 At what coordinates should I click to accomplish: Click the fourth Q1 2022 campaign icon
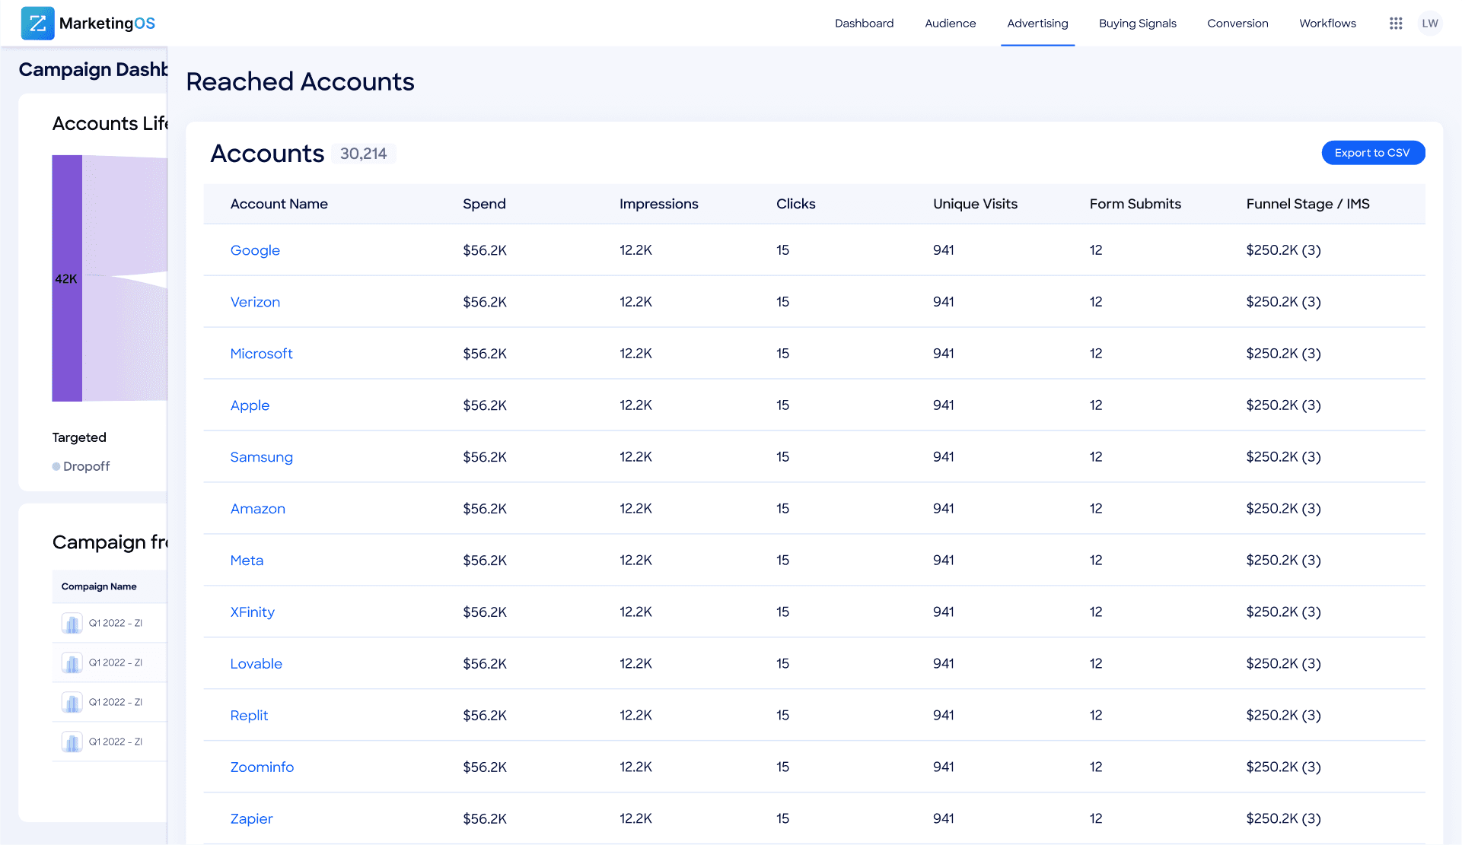pyautogui.click(x=72, y=742)
